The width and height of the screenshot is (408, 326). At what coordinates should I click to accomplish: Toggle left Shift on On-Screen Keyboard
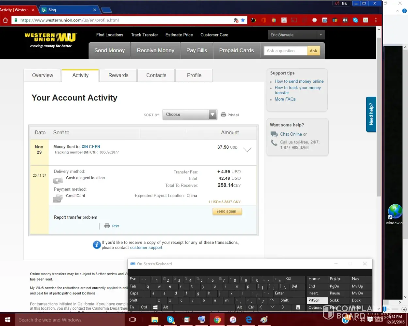141,300
